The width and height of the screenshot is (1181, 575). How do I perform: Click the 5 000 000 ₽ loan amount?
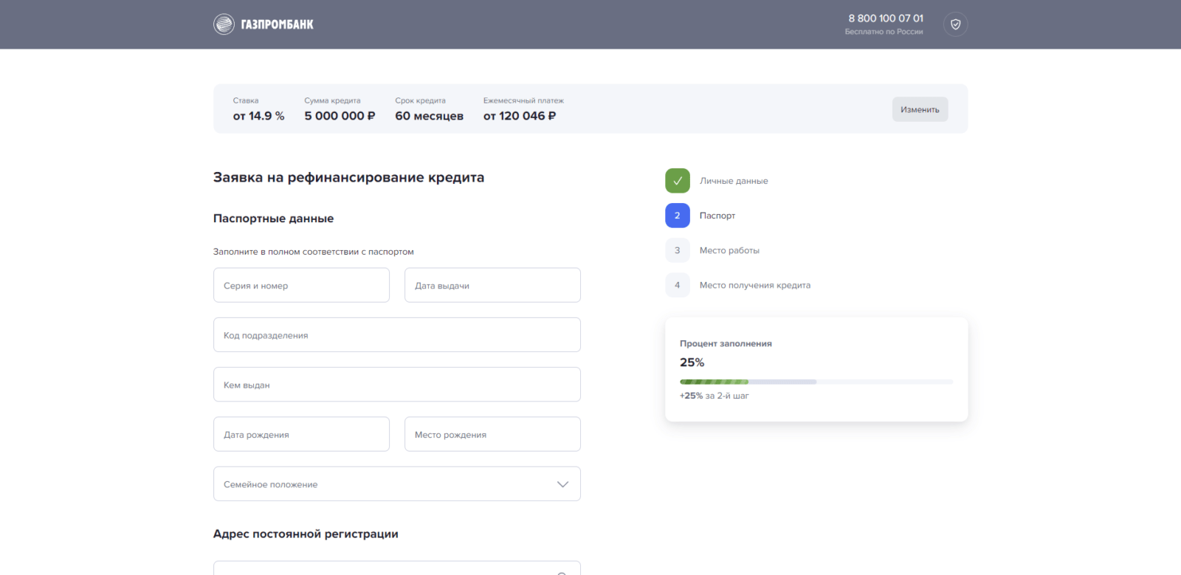point(340,116)
